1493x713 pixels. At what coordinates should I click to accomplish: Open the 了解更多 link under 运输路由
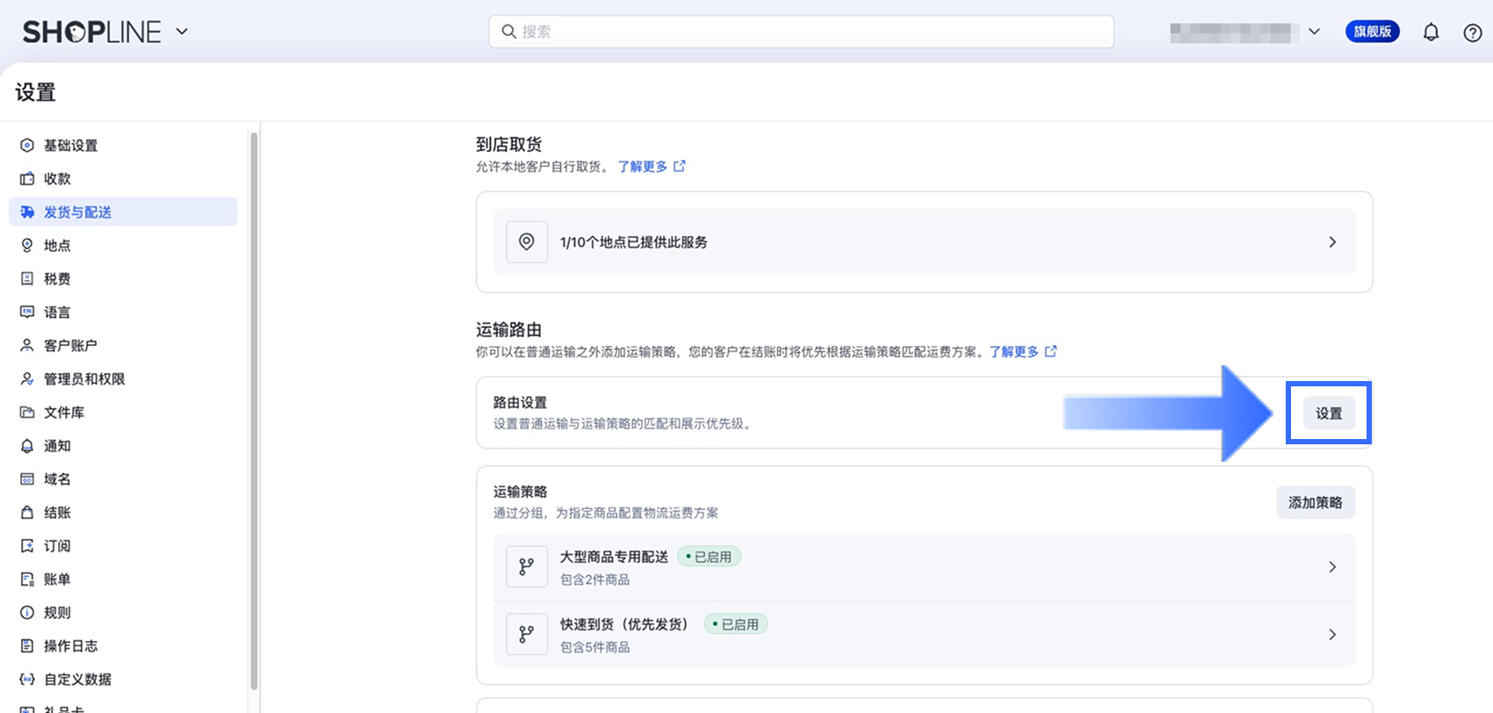pos(1013,351)
